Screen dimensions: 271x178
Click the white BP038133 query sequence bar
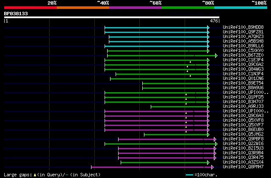click(x=112, y=17)
